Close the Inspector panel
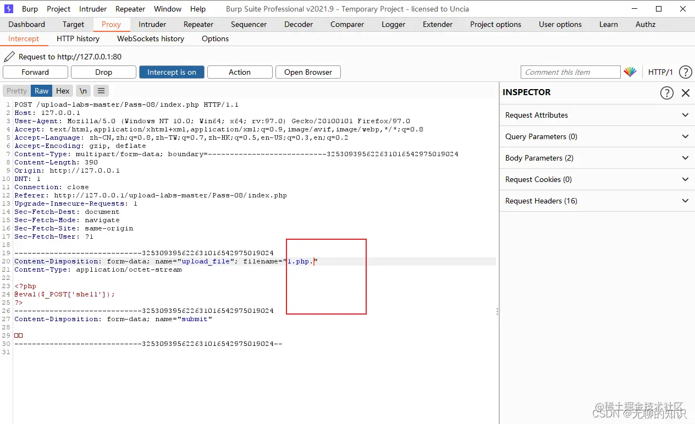 pyautogui.click(x=686, y=93)
